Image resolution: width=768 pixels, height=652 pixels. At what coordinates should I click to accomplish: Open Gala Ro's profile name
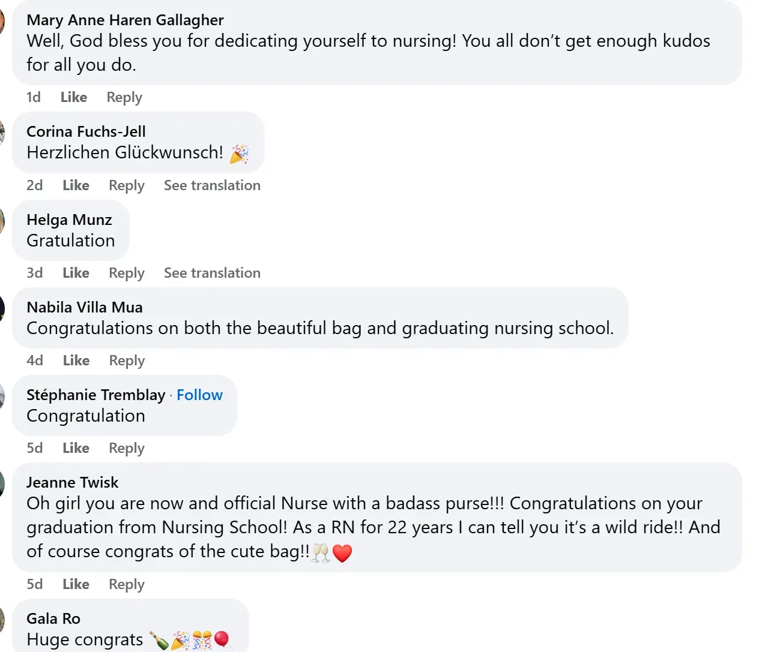(53, 618)
